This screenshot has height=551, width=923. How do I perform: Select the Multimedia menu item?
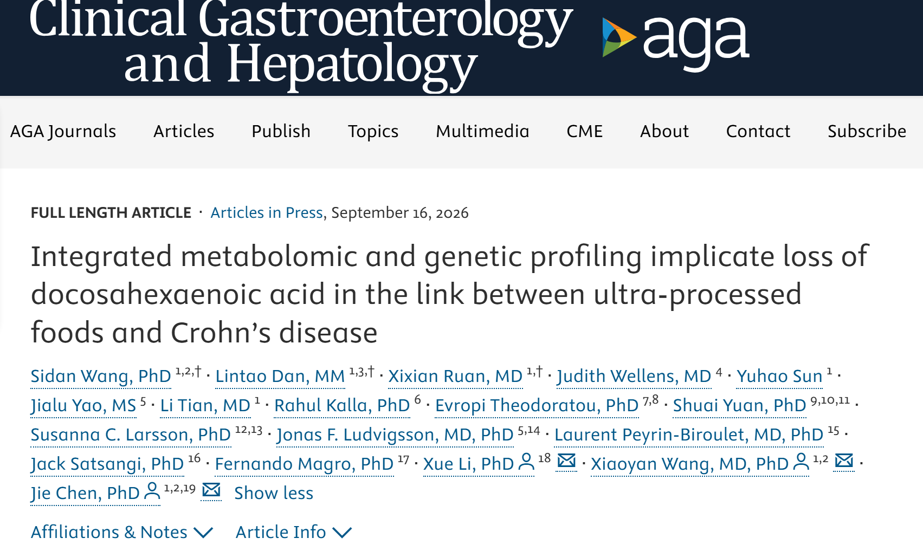point(482,132)
